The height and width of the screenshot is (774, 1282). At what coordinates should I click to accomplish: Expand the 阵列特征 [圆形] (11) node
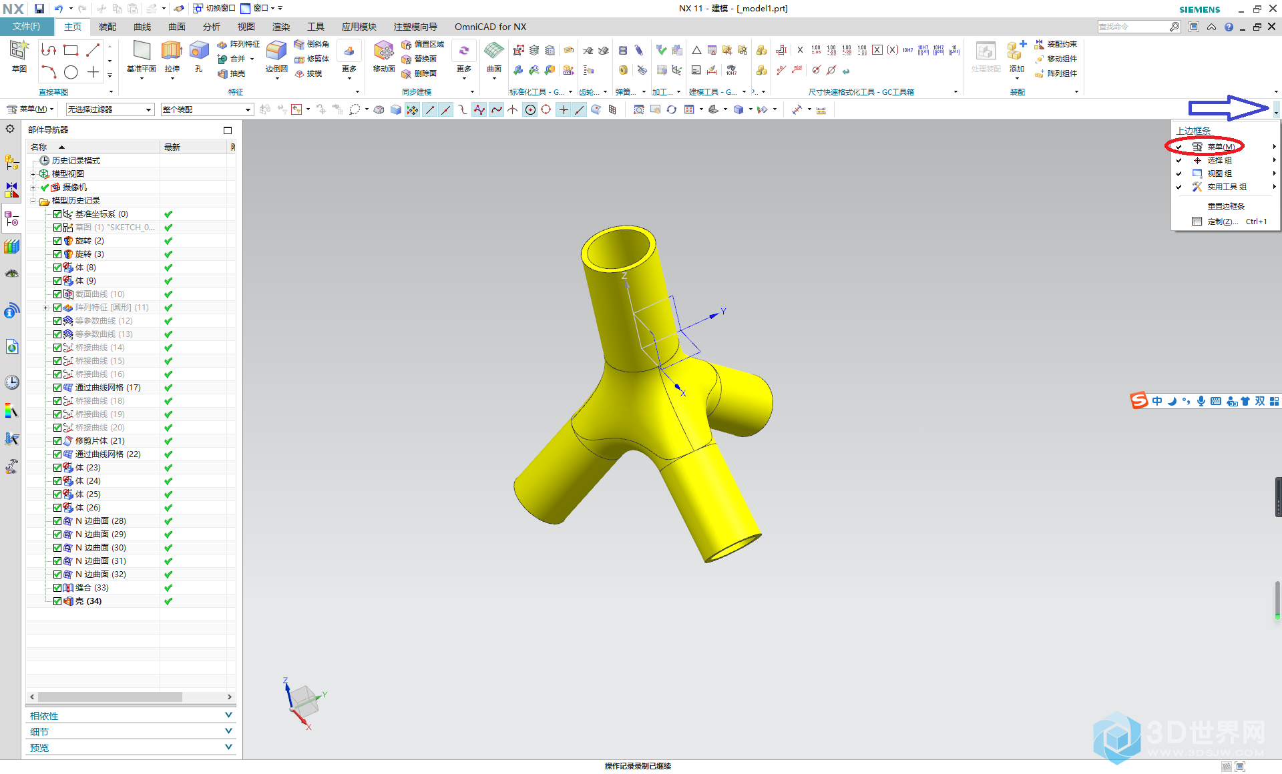coord(45,308)
